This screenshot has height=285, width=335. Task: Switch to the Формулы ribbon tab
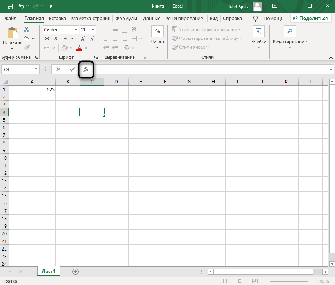point(126,18)
